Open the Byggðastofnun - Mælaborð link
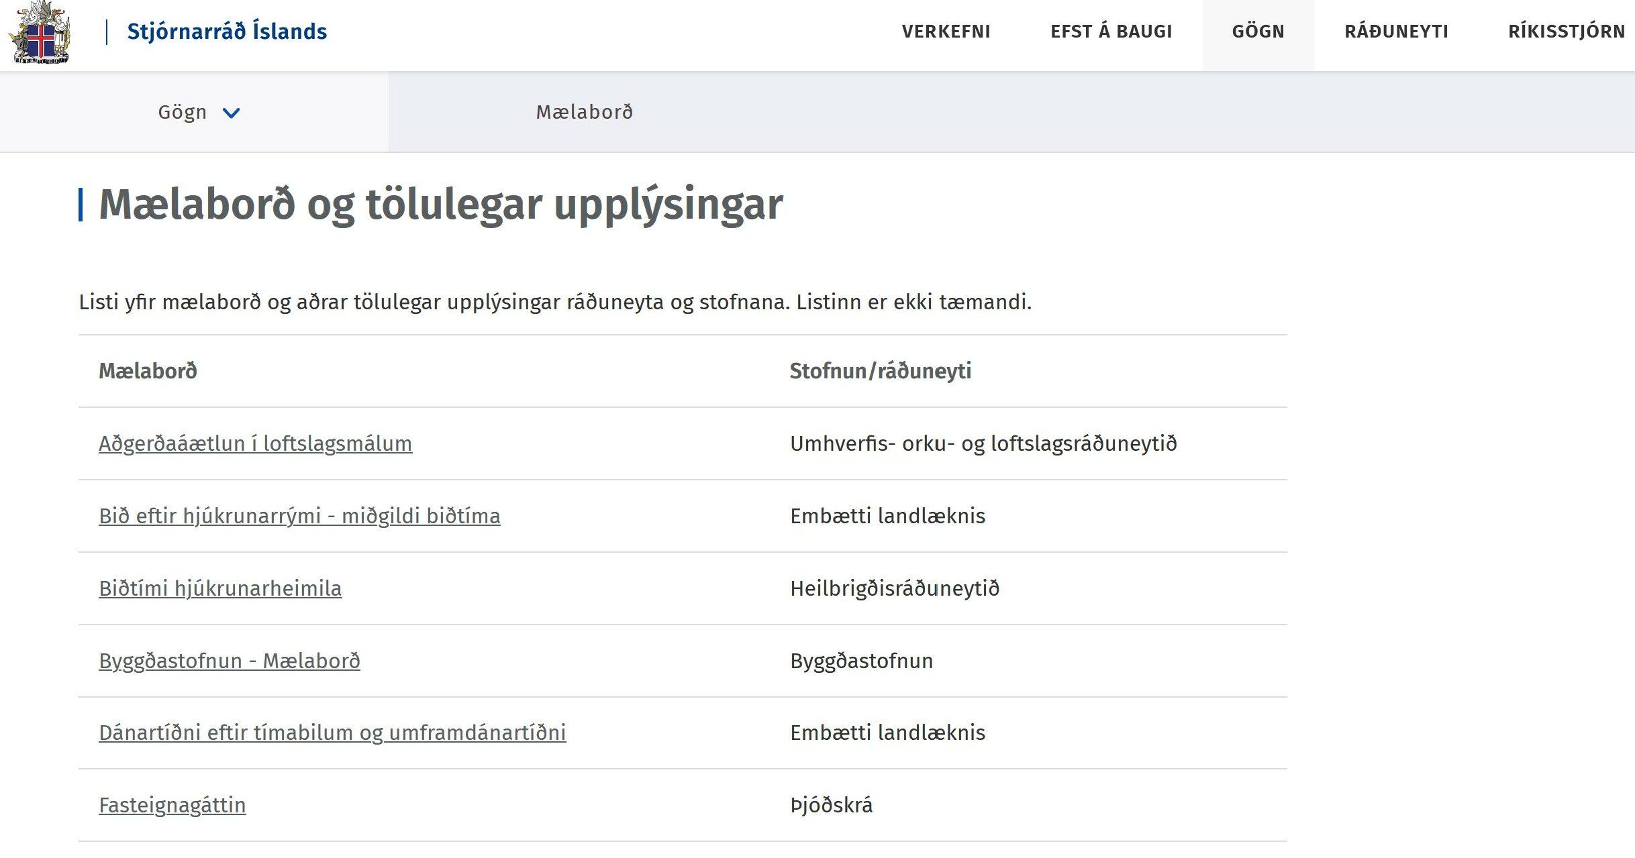This screenshot has height=858, width=1635. tap(230, 661)
